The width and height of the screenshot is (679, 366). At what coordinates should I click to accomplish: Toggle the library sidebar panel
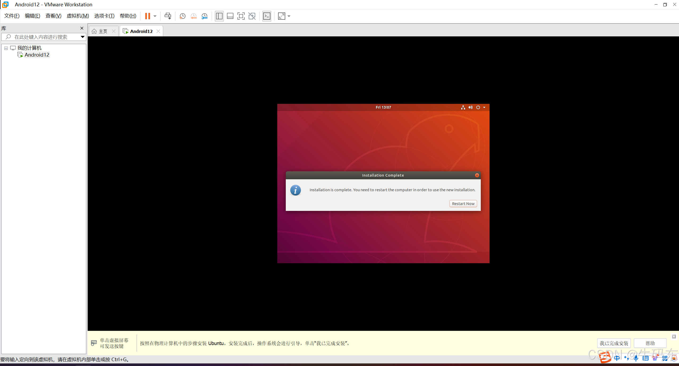(219, 16)
